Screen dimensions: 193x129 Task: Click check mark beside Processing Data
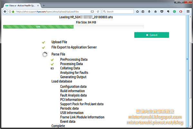[52, 64]
